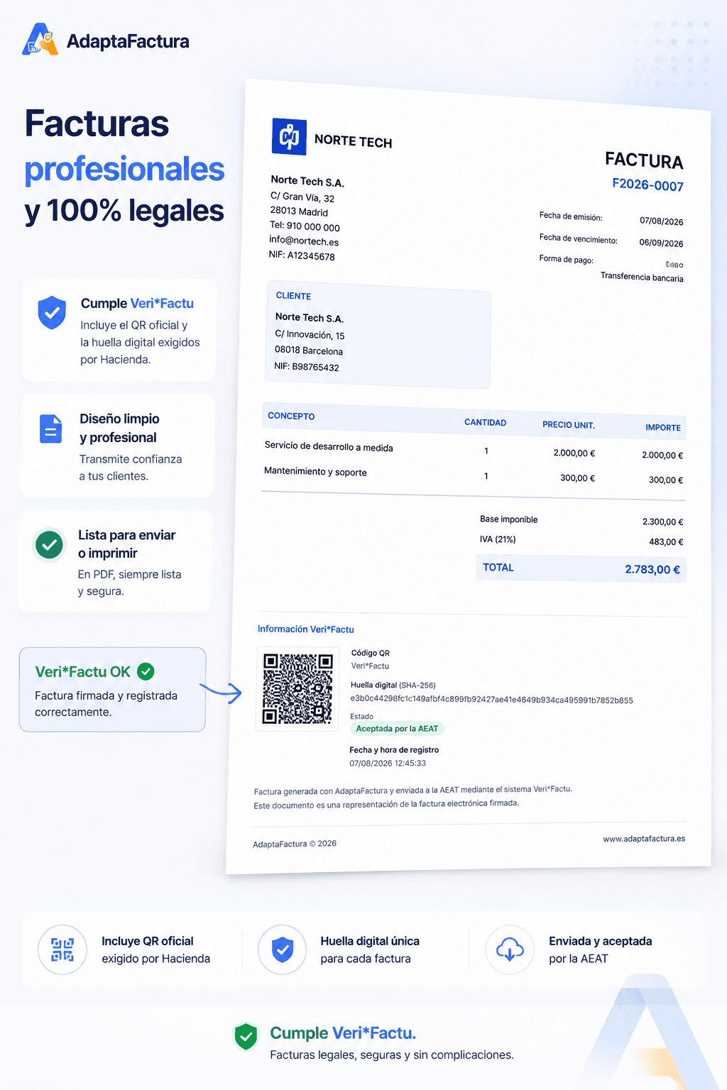Click the IVA (21%) label
Viewport: 727px width, 1090px height.
point(498,539)
